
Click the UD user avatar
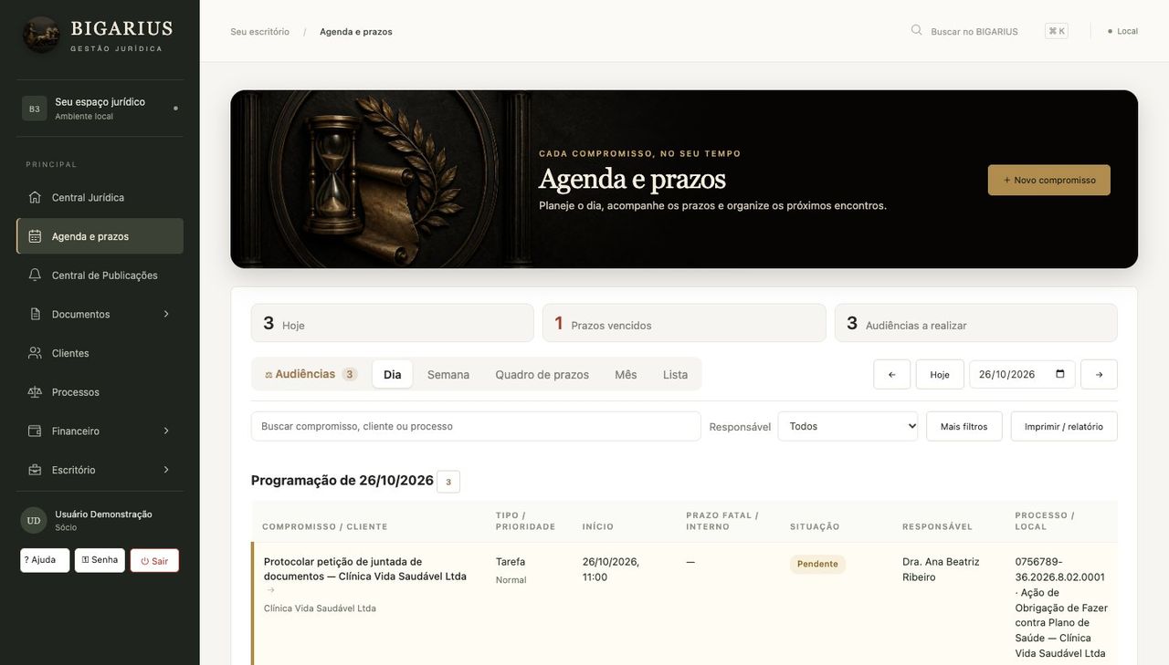(34, 520)
